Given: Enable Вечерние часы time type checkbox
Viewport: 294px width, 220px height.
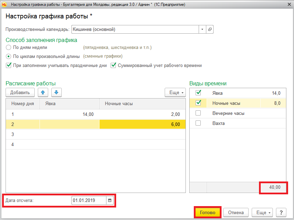Looking at the screenshot, I should pos(198,113).
